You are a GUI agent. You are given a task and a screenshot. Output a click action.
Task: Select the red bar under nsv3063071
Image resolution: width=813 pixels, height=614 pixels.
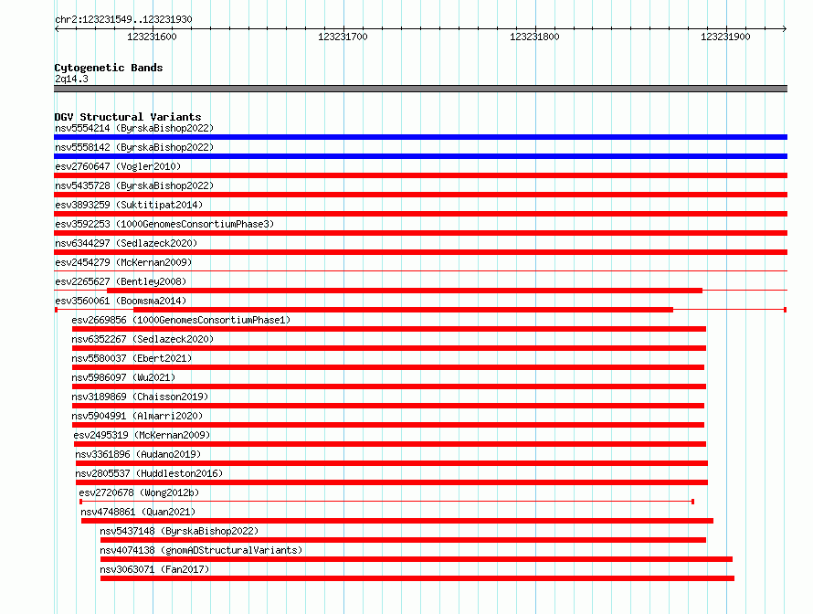coord(417,578)
